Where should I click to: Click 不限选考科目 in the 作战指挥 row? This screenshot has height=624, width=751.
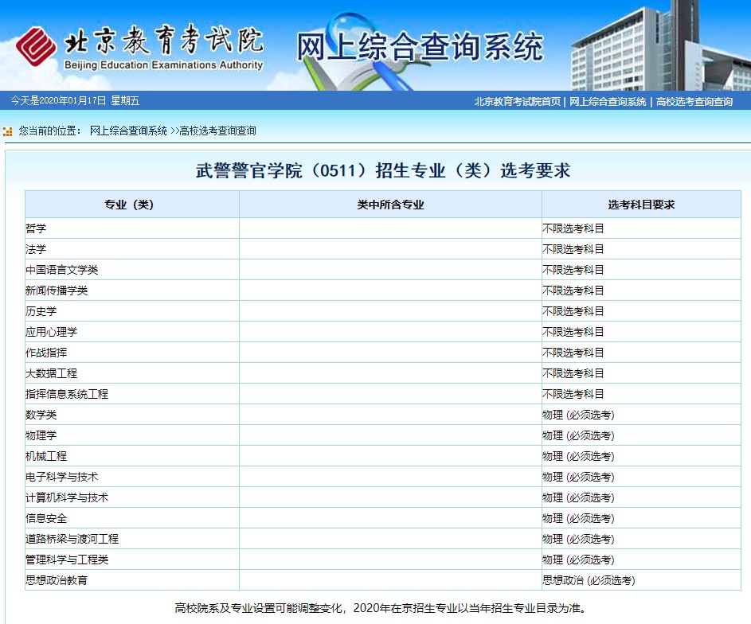(x=573, y=353)
